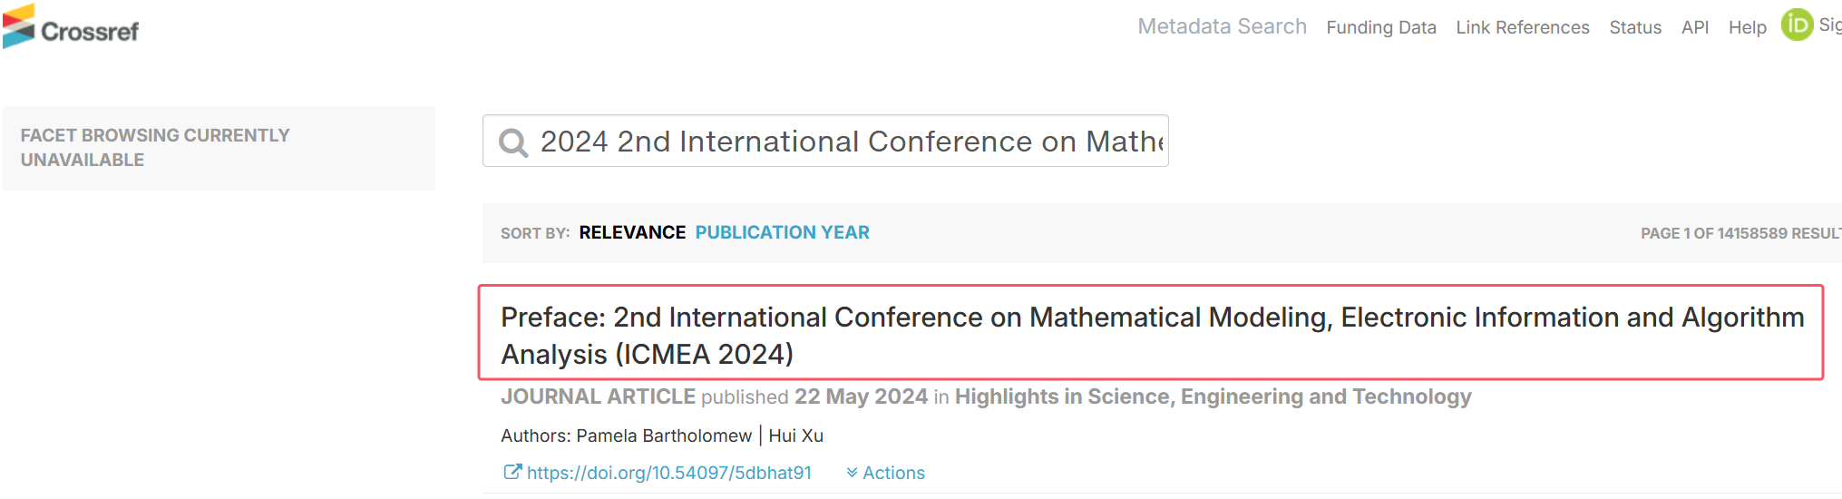Viewport: 1842px width, 499px height.
Task: Expand the Actions dropdown
Action: [885, 473]
